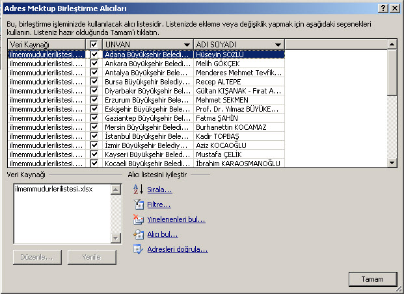Open the Adresleri doğrula… link
This screenshot has width=404, height=294.
(x=178, y=249)
